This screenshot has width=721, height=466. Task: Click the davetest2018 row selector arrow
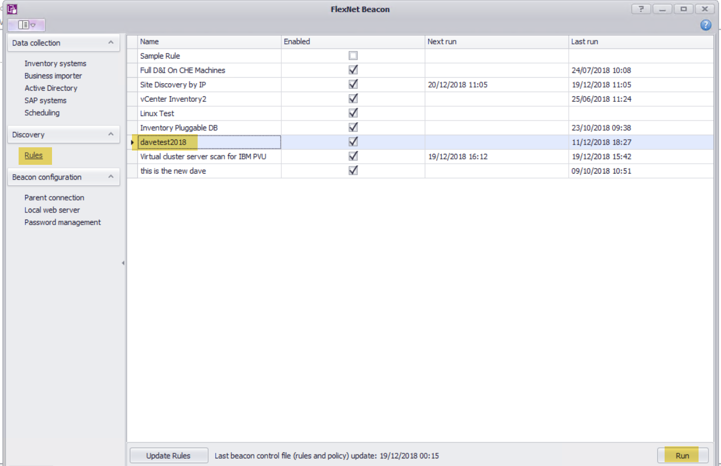(132, 142)
